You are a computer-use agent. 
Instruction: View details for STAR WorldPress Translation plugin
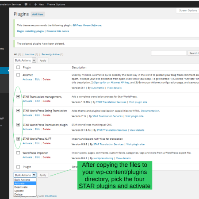pyautogui.click(x=137, y=130)
